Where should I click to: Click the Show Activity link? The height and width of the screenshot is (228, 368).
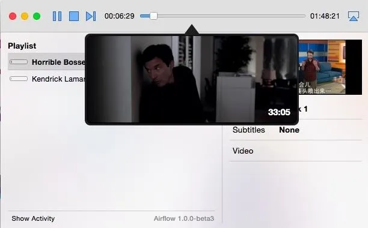click(x=33, y=218)
